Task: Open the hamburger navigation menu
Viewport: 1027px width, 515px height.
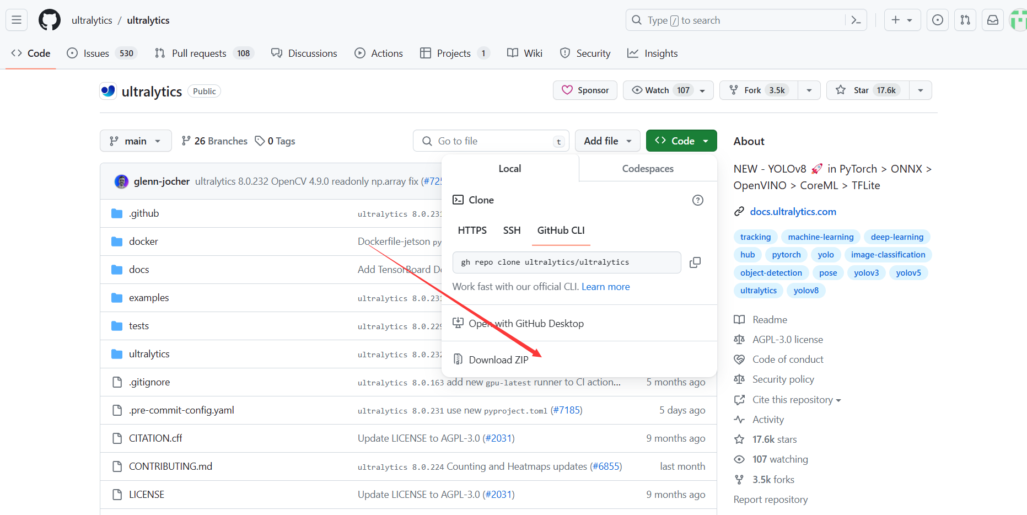Action: click(17, 20)
